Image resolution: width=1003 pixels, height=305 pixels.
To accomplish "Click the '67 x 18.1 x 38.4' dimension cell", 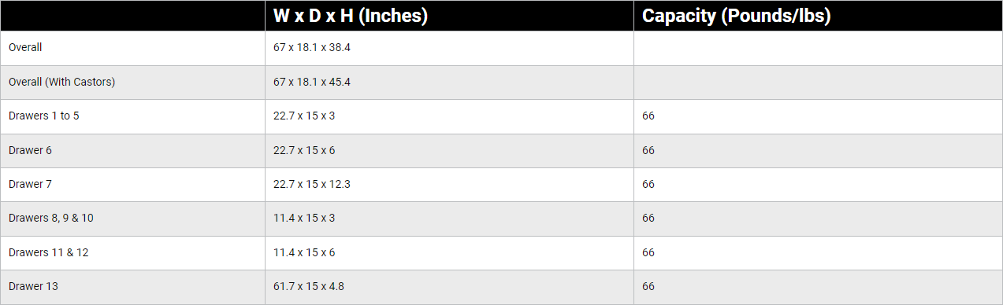I will pyautogui.click(x=449, y=48).
